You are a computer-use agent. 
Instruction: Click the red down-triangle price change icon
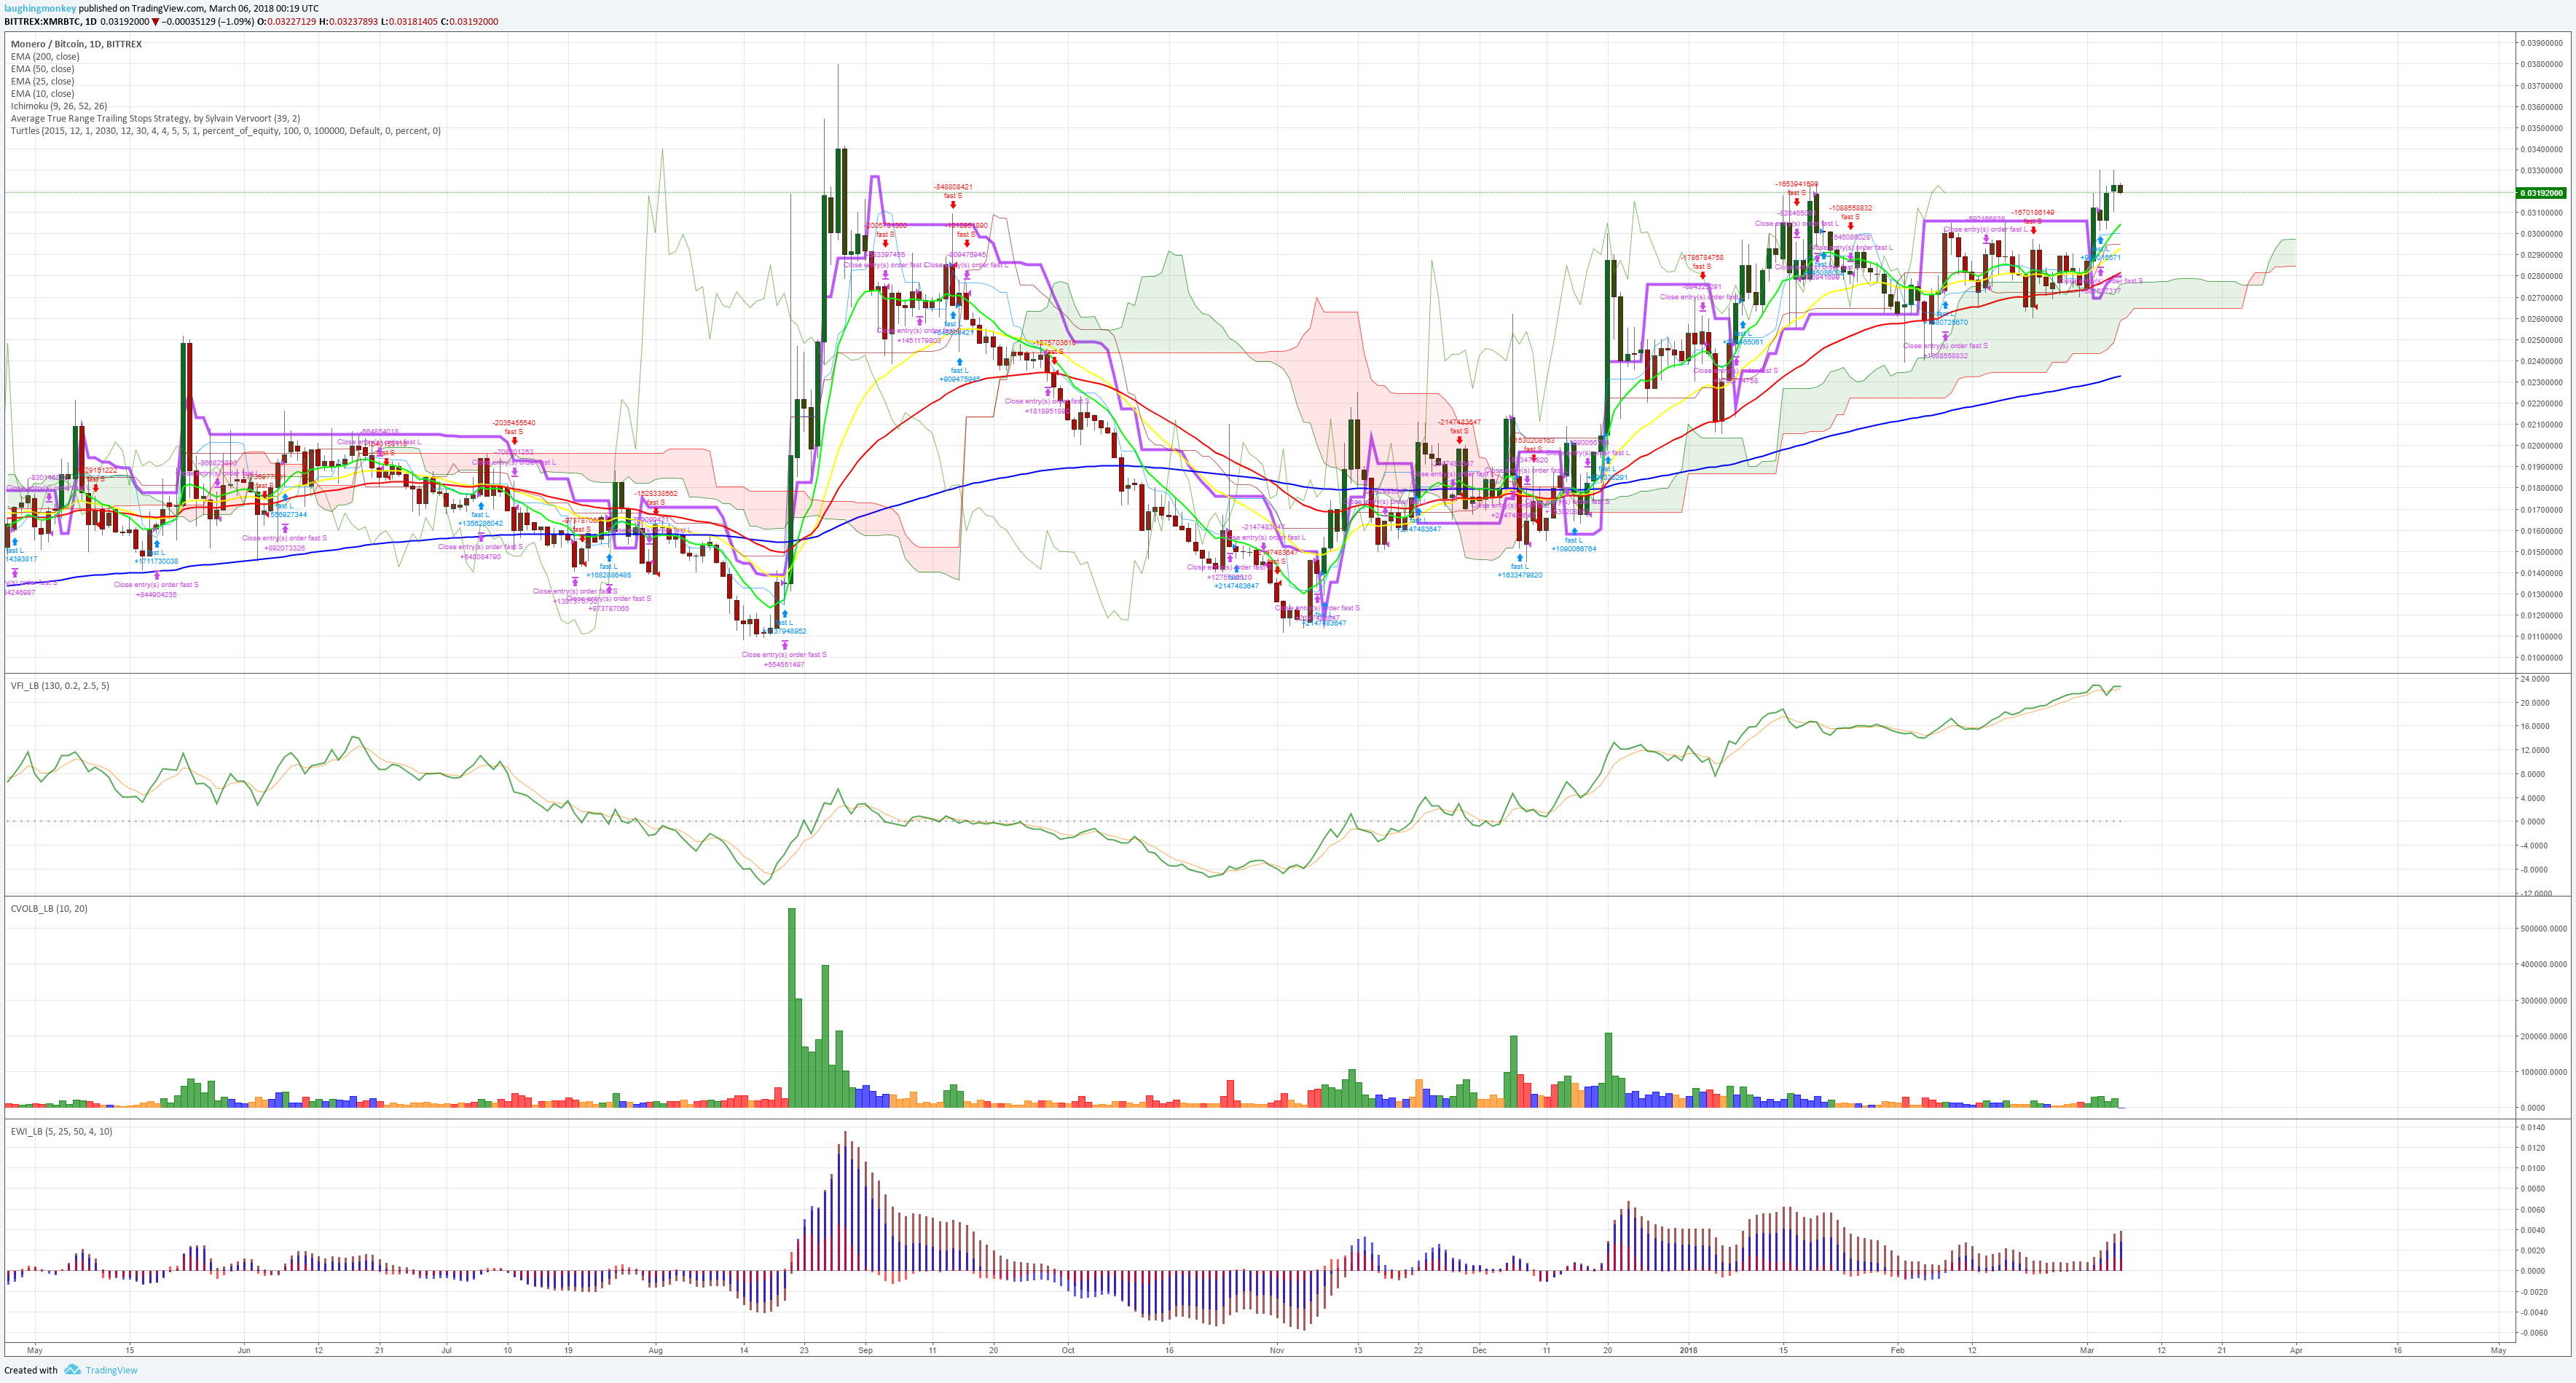coord(155,22)
